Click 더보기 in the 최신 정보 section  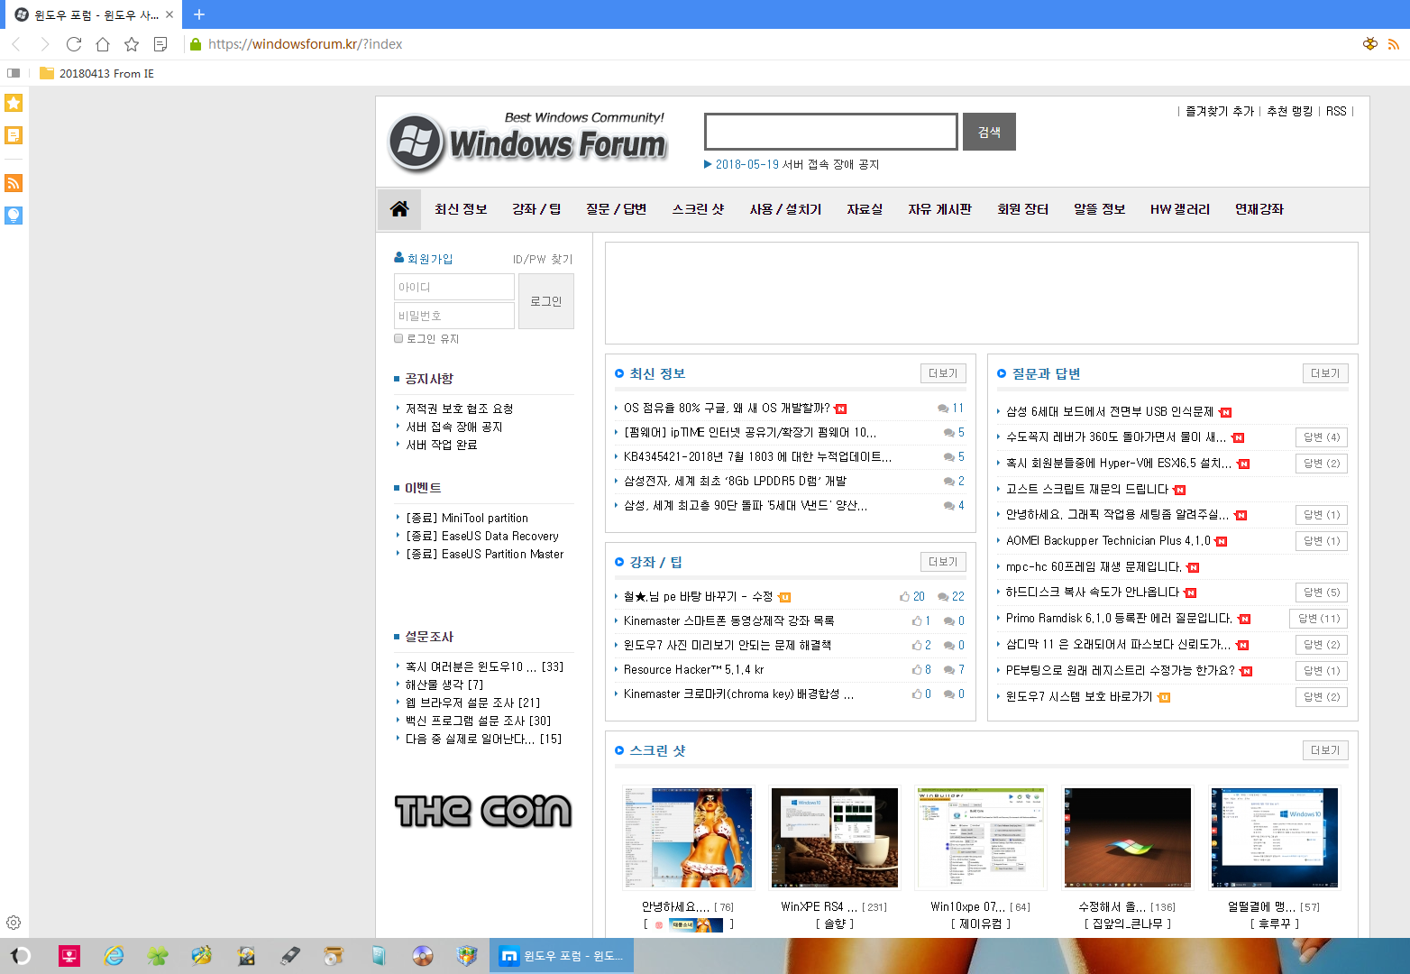coord(943,373)
